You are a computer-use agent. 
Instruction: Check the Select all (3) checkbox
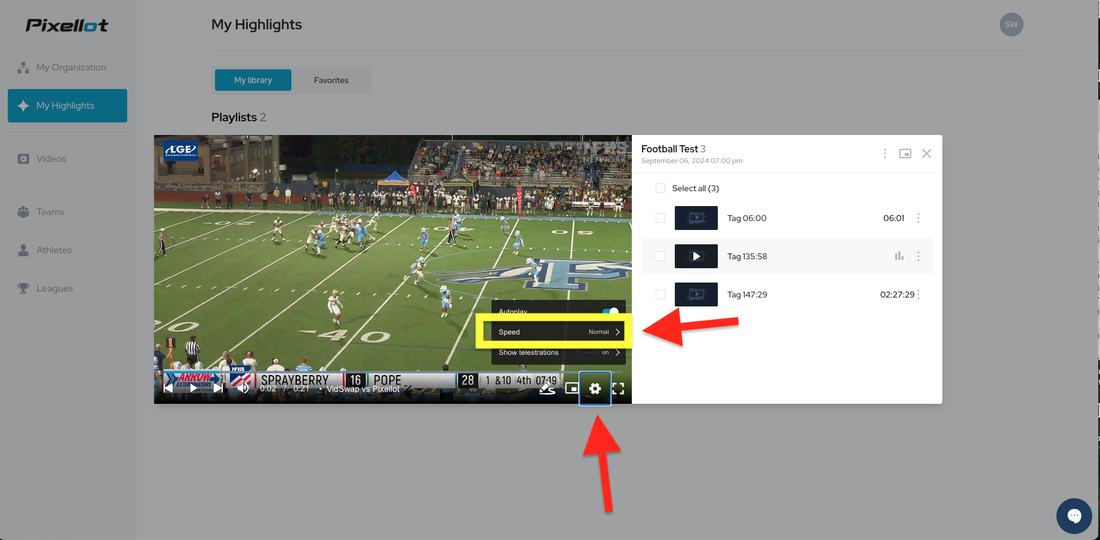(x=660, y=188)
